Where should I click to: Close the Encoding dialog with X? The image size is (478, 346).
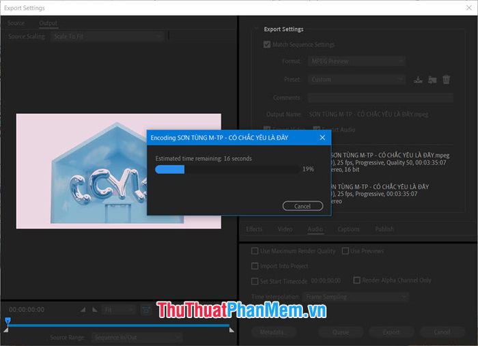[322, 138]
